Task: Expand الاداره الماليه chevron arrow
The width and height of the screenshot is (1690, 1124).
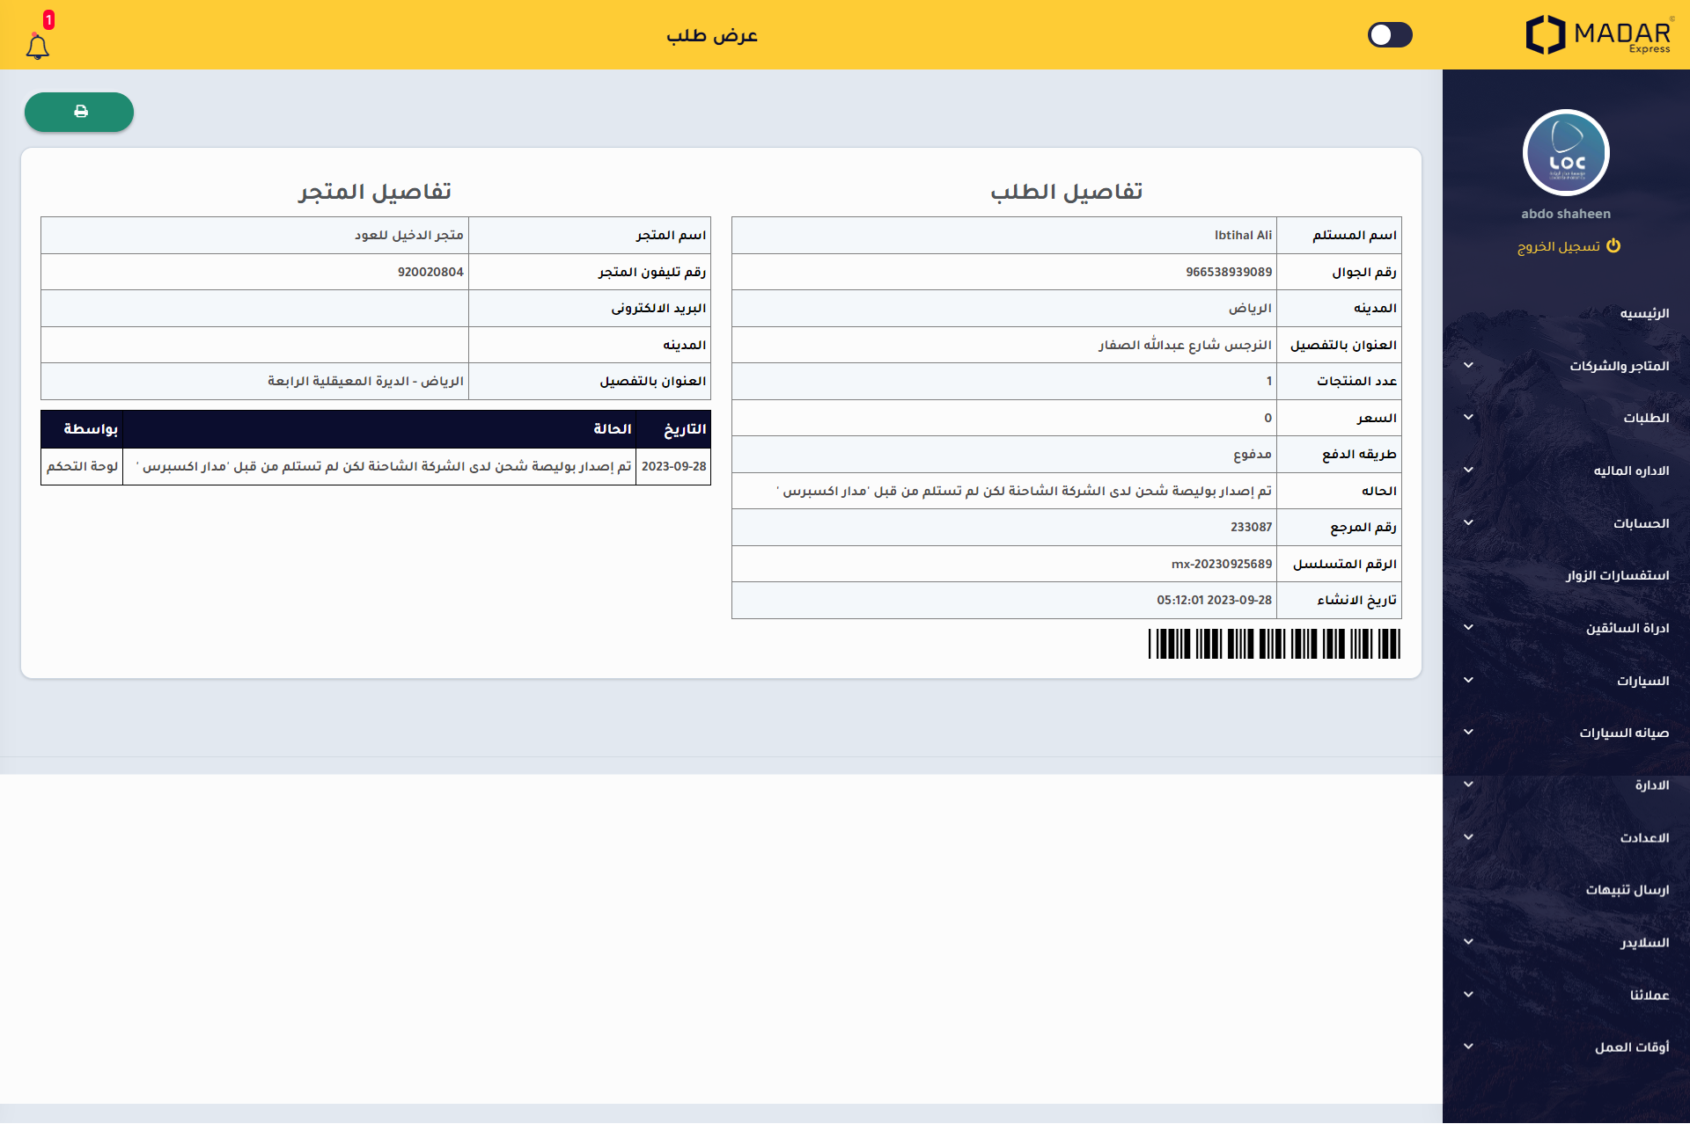Action: click(x=1468, y=470)
